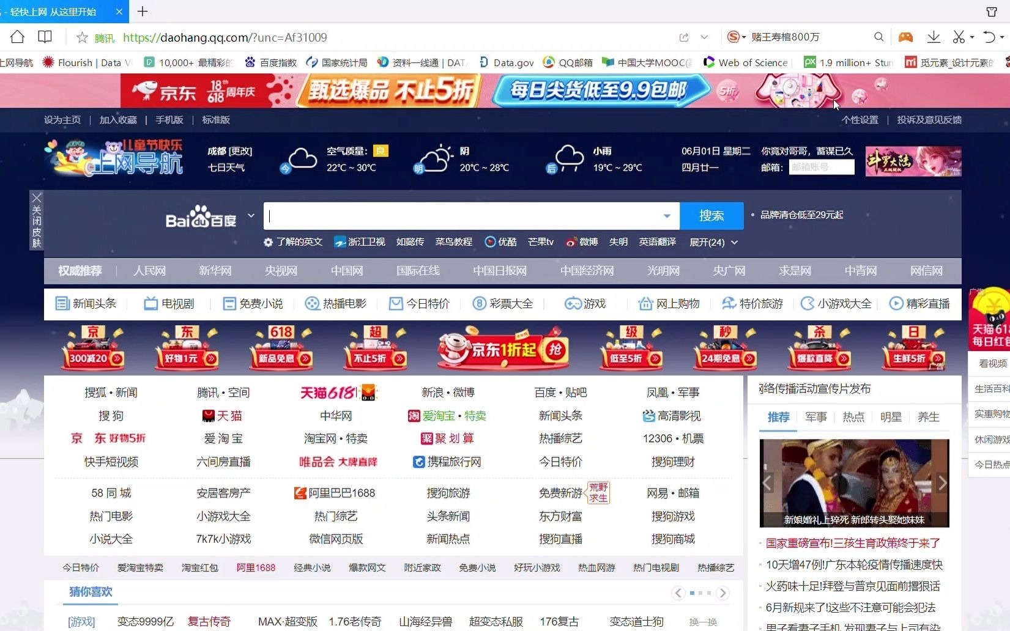Expand the 展开(24) quick links

coord(713,242)
